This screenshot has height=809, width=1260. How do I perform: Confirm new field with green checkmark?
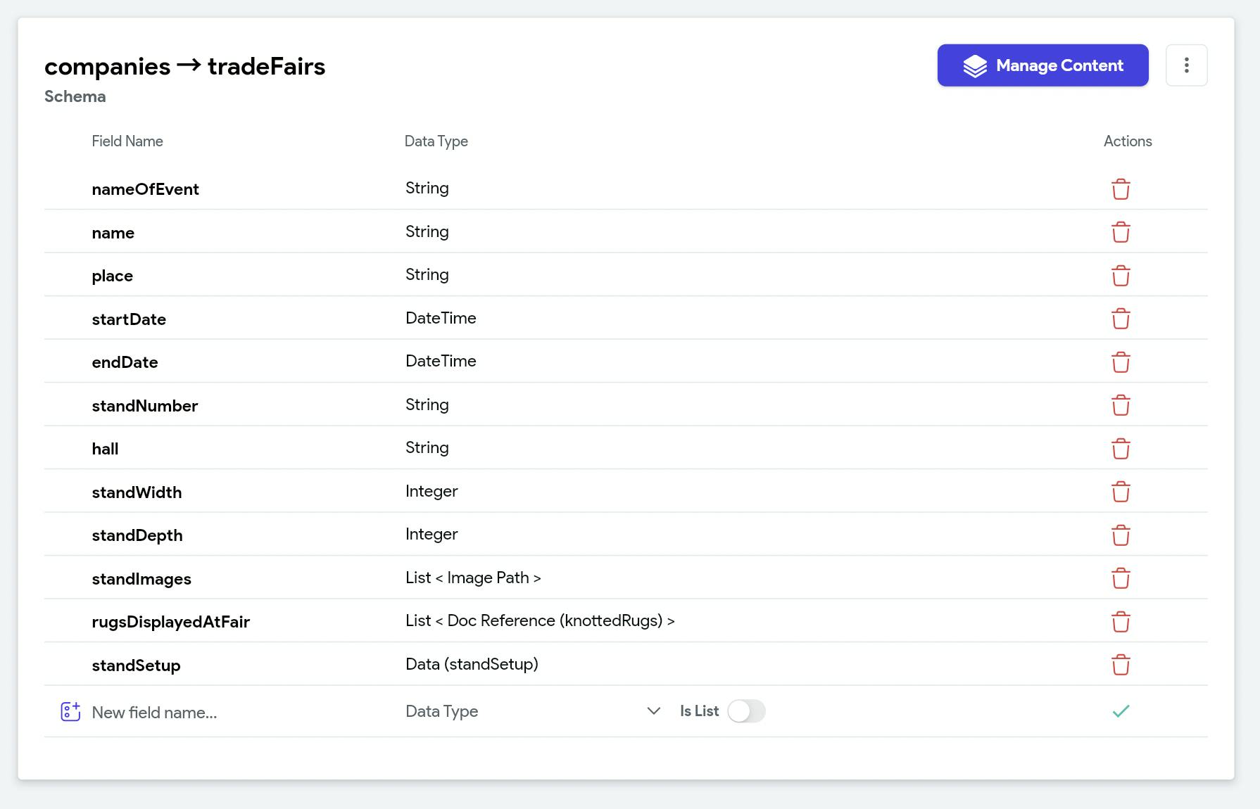[1121, 711]
